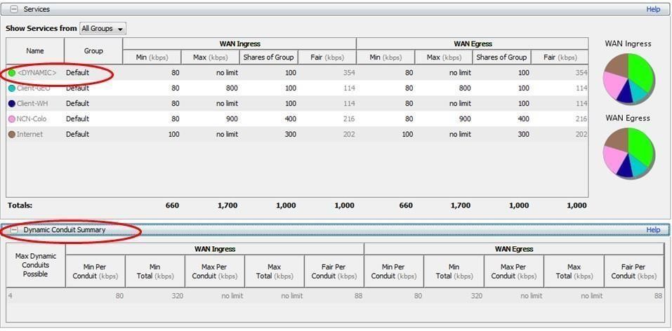Click Max Dynamic Conduits Possible header
The height and width of the screenshot is (331, 672).
point(36,265)
